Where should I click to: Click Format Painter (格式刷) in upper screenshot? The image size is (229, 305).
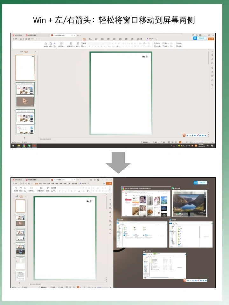point(45,44)
